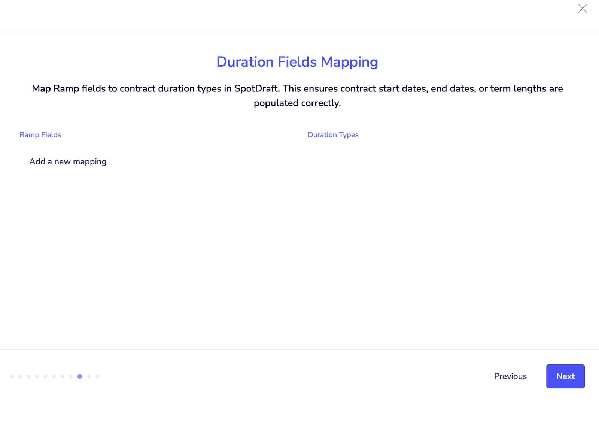Viewport: 599px width, 421px height.
Task: Click the Duration Types column header
Action: [333, 135]
